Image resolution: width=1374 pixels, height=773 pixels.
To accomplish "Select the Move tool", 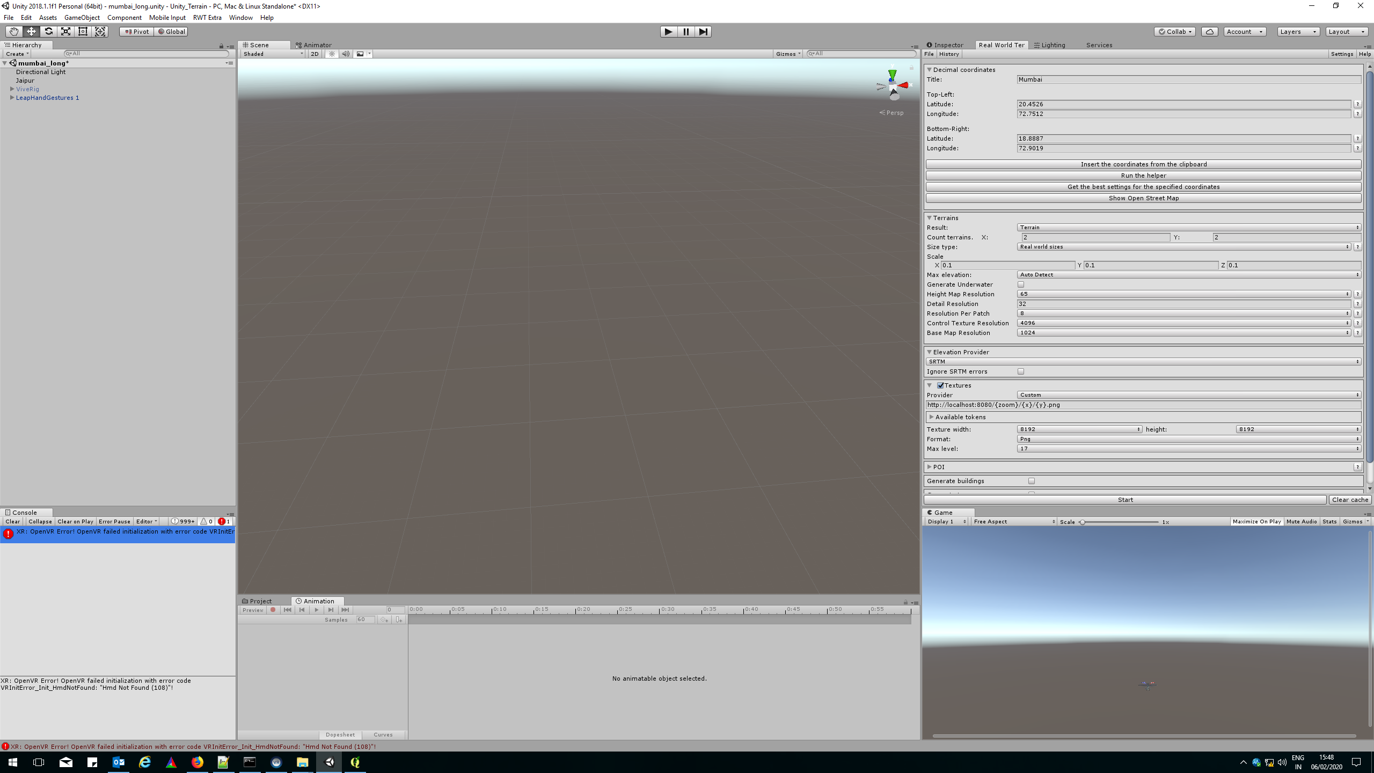I will pos(31,32).
